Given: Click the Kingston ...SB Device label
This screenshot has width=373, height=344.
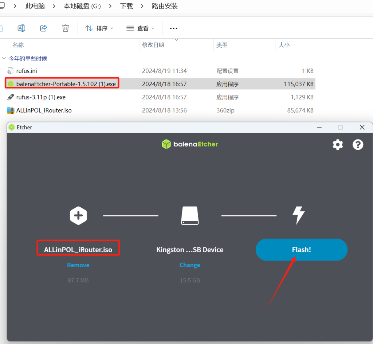Looking at the screenshot, I should tap(190, 250).
